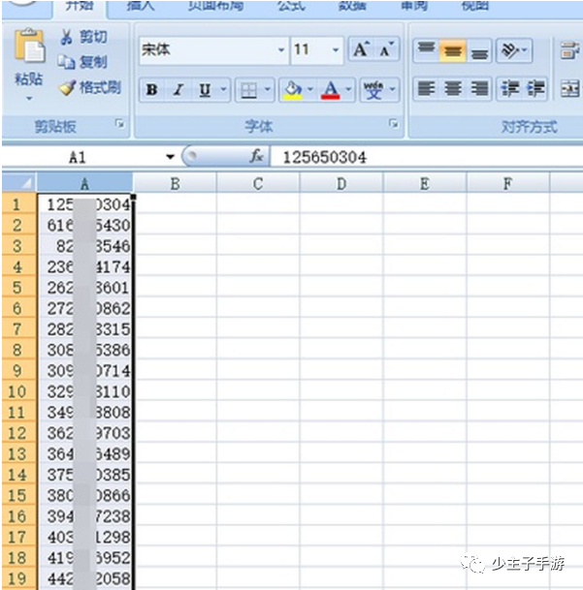The width and height of the screenshot is (583, 590).
Task: Switch to the 插入 (Insert) tab
Action: click(141, 6)
